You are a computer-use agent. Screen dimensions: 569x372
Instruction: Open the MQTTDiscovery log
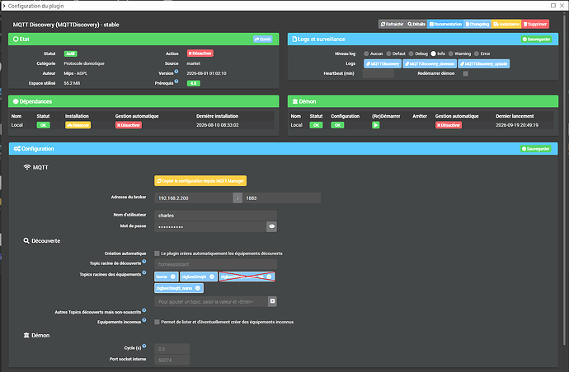pos(383,63)
